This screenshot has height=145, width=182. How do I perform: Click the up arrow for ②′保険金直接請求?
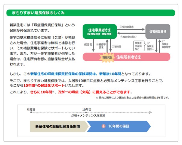click(160, 46)
